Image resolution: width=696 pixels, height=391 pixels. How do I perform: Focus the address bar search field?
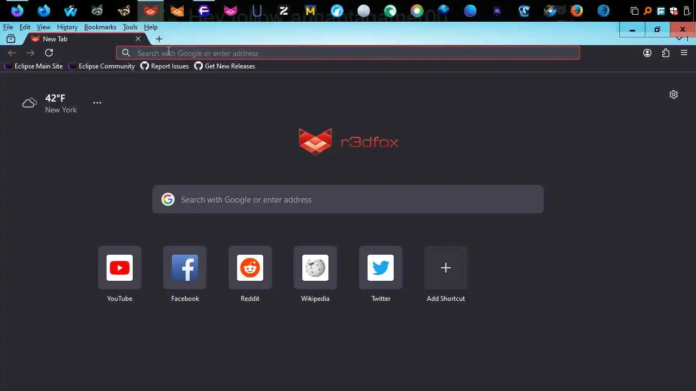click(x=348, y=53)
